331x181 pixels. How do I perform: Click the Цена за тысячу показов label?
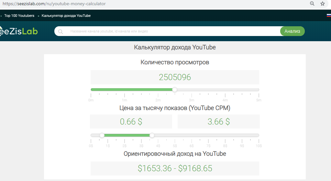tap(175, 108)
